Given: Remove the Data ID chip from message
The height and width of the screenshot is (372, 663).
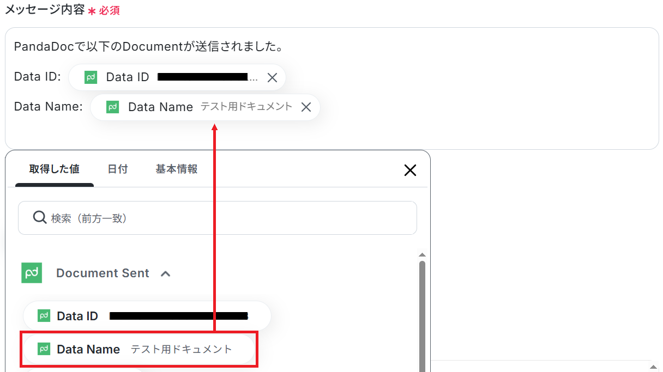Looking at the screenshot, I should point(272,77).
